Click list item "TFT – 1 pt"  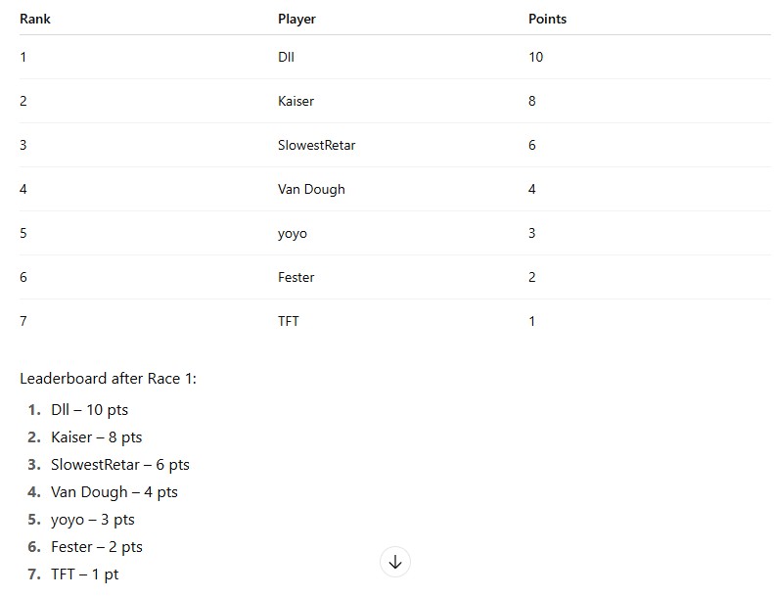84,574
